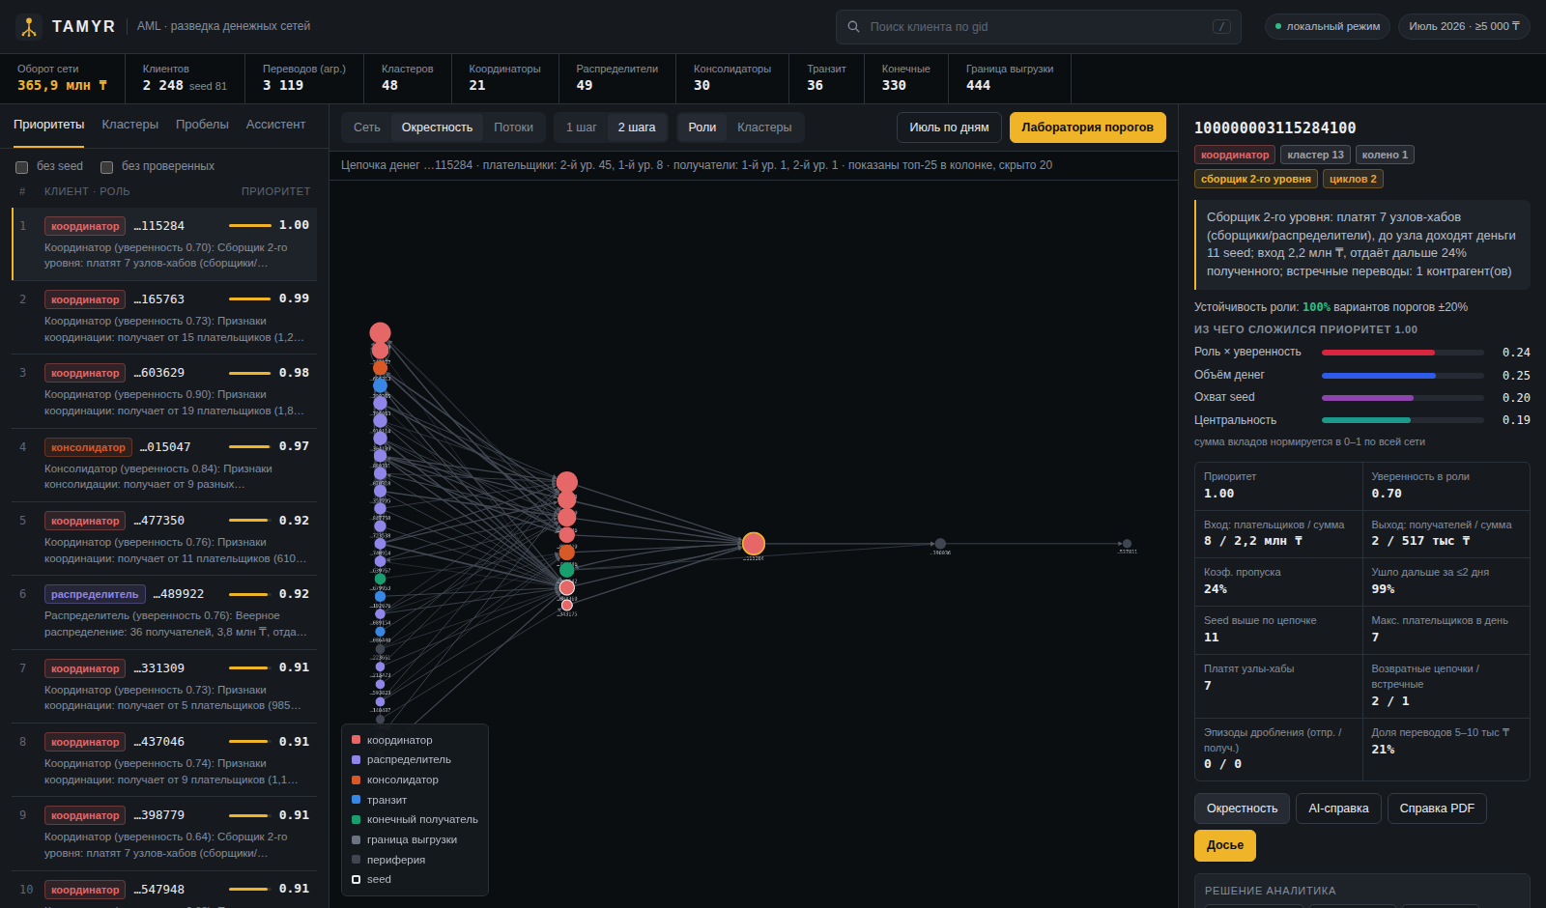1546x908 pixels.
Task: Set neighborhood depth to 2 шага
Action: [637, 128]
